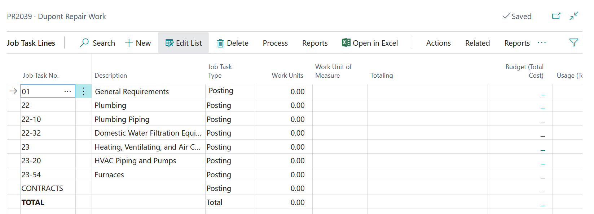The width and height of the screenshot is (594, 214).
Task: Collapse the page with arrows icon
Action: 574,16
